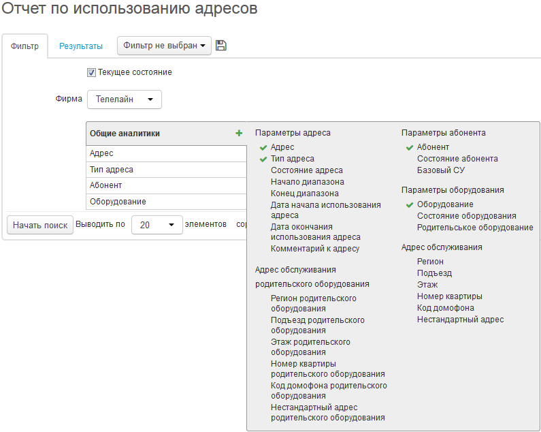Select the Начало диапазона option
This screenshot has width=541, height=432.
pyautogui.click(x=307, y=182)
